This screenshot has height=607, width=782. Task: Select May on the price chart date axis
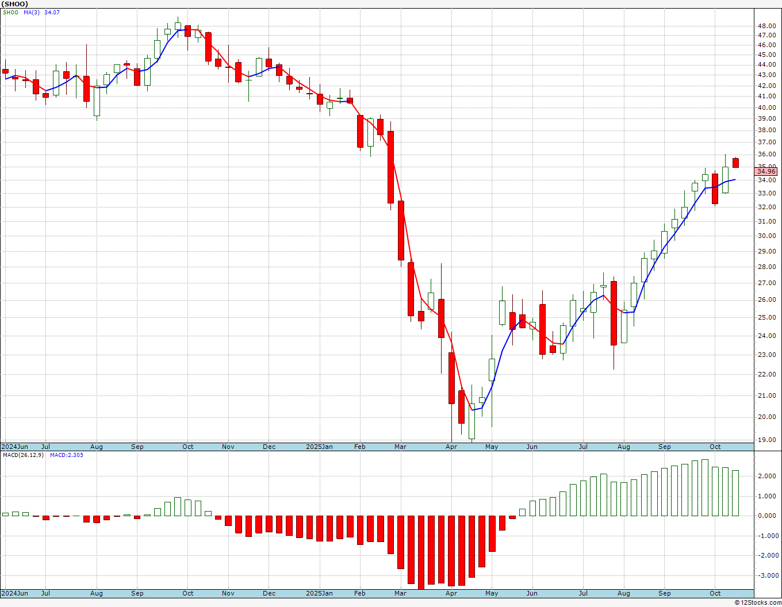click(492, 447)
